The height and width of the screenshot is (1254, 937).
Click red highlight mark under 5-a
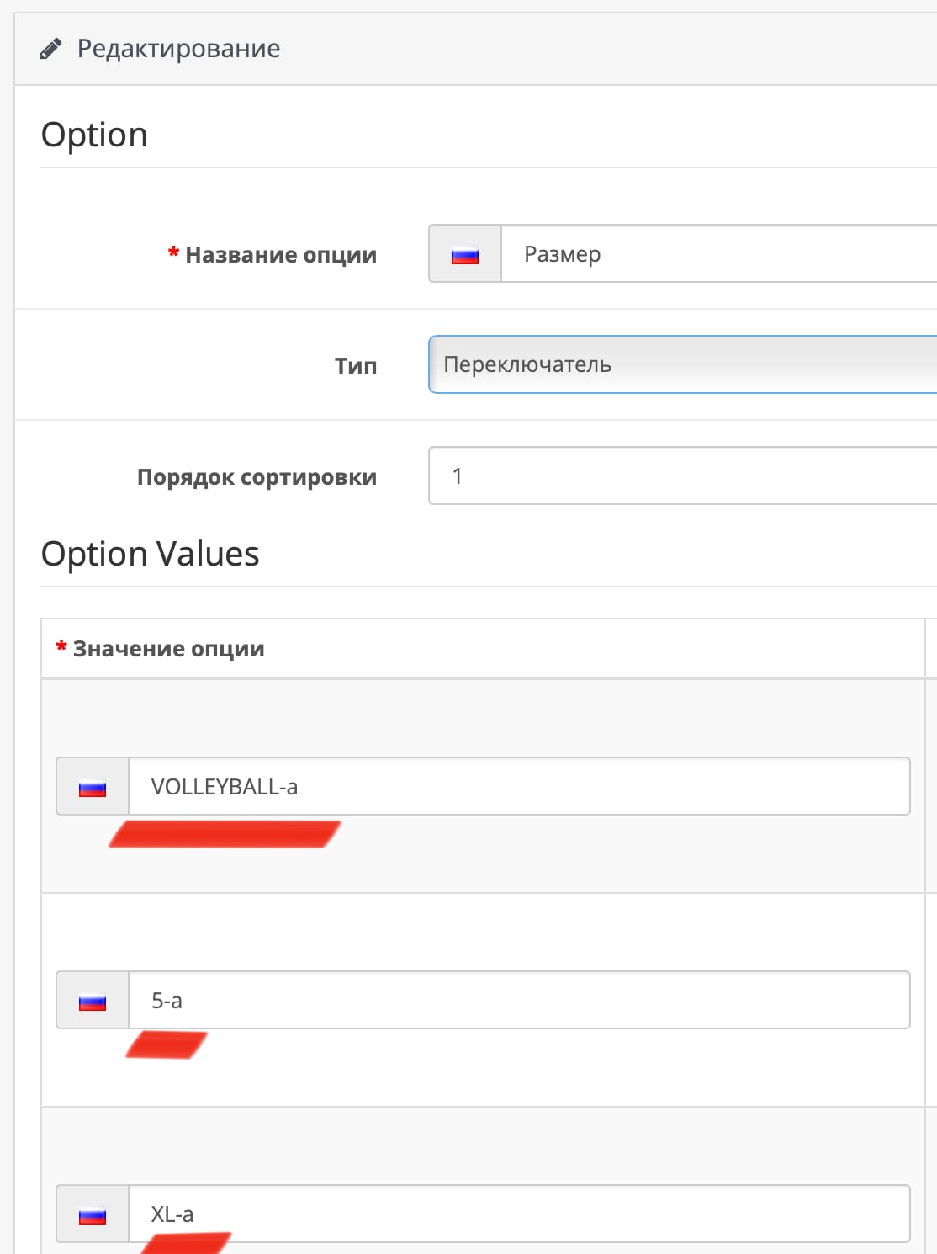click(167, 1044)
